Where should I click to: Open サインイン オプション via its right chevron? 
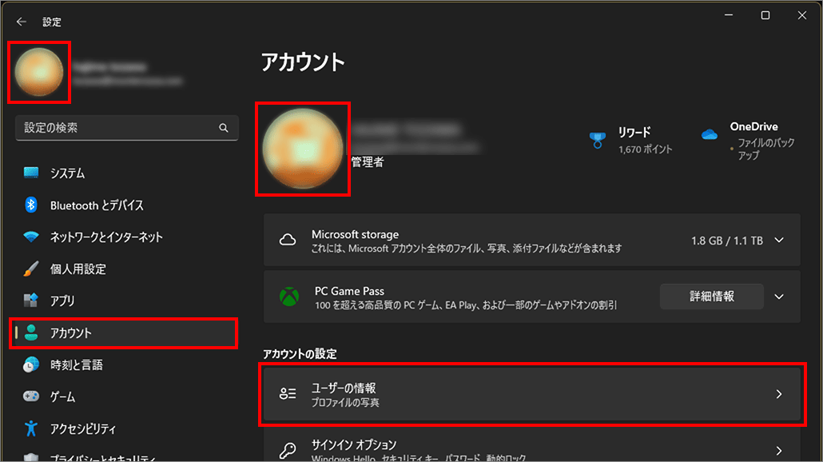point(779,451)
